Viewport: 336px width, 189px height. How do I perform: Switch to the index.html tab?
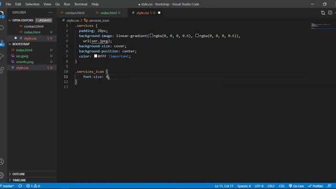tap(110, 13)
